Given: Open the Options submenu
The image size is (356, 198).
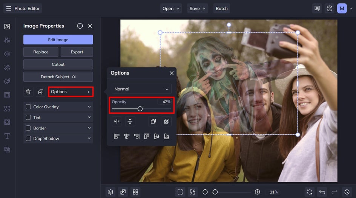Looking at the screenshot, I should [x=71, y=92].
